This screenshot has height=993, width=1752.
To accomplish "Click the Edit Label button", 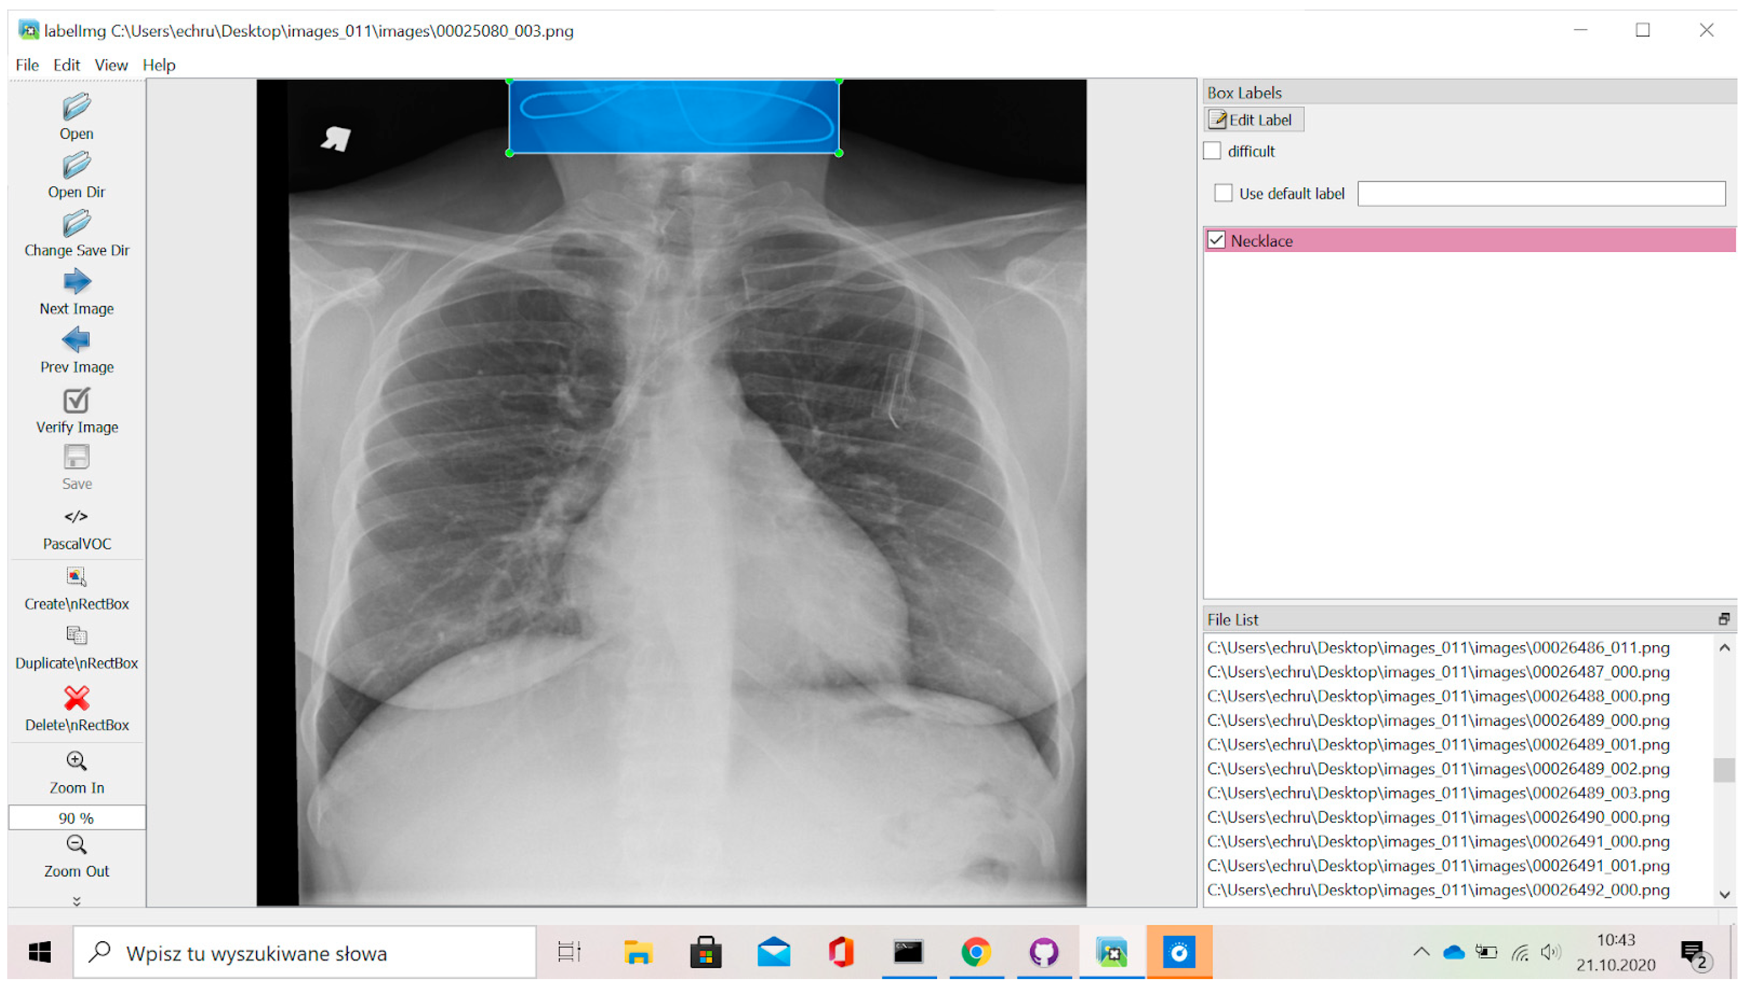I will (x=1253, y=120).
